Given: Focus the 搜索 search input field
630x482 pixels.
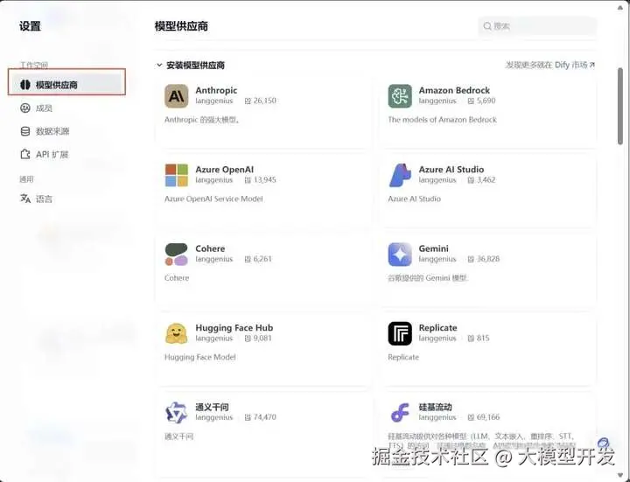Looking at the screenshot, I should coord(537,26).
